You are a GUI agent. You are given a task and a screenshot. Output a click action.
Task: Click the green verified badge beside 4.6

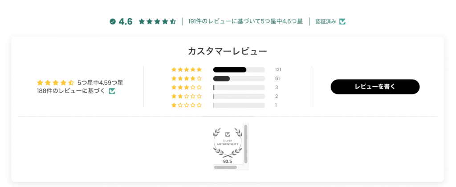[113, 21]
